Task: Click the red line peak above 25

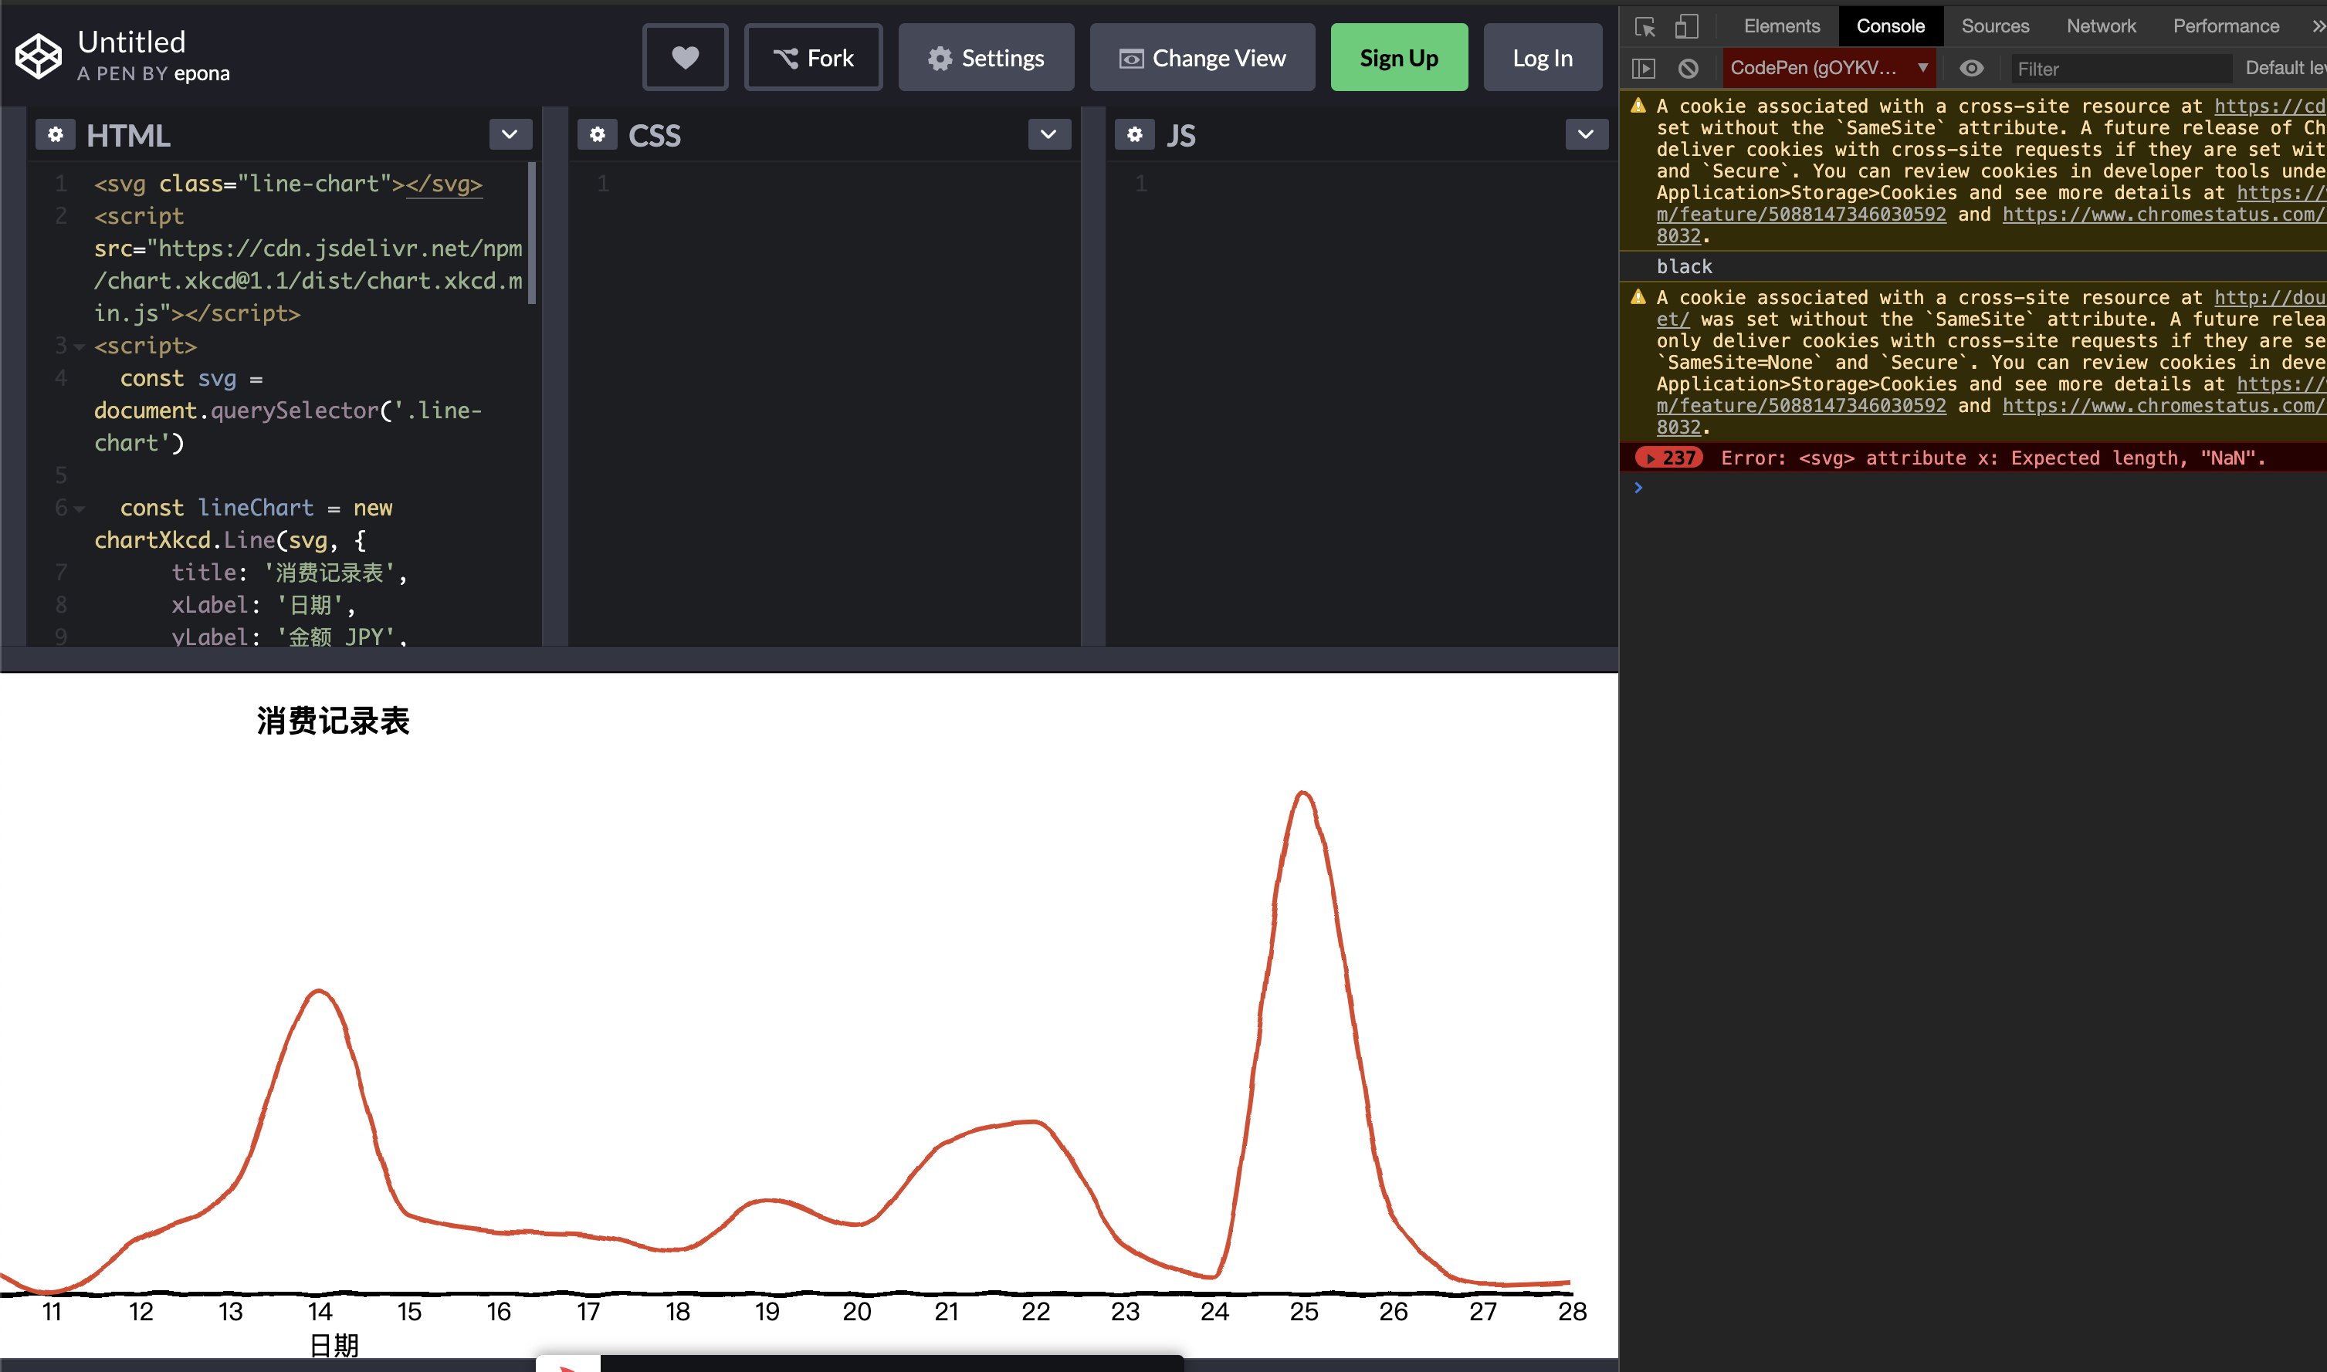Action: click(x=1304, y=793)
